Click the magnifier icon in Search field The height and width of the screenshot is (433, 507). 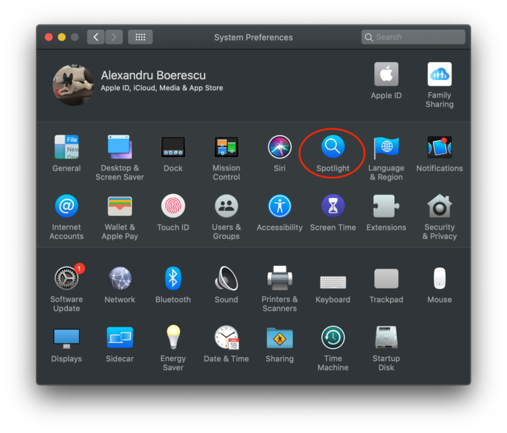click(x=368, y=37)
